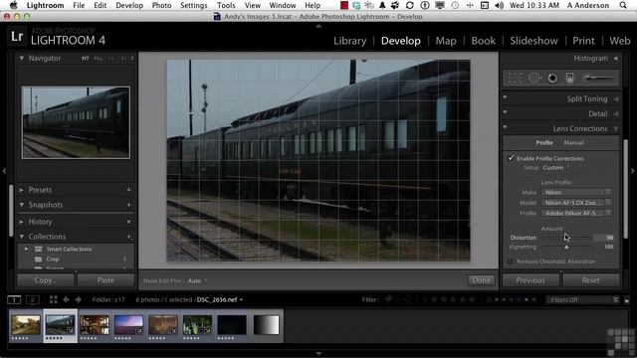Select the gradient thumbnail in filmstrip
This screenshot has width=637, height=358.
(267, 325)
